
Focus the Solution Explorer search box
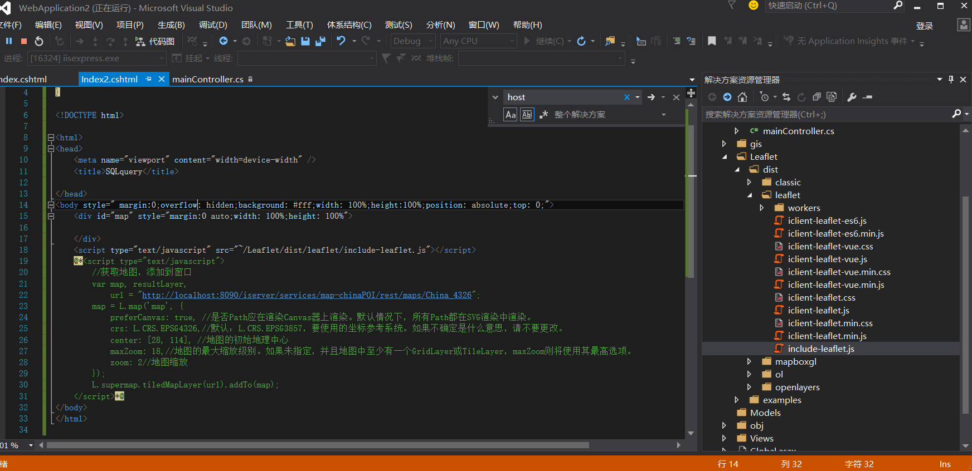827,115
